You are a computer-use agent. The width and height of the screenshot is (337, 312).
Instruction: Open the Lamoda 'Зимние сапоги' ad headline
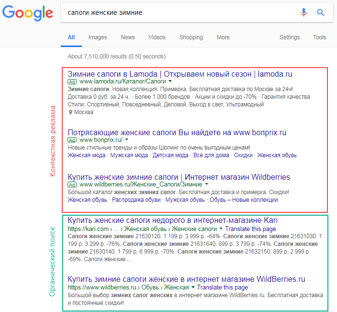180,74
